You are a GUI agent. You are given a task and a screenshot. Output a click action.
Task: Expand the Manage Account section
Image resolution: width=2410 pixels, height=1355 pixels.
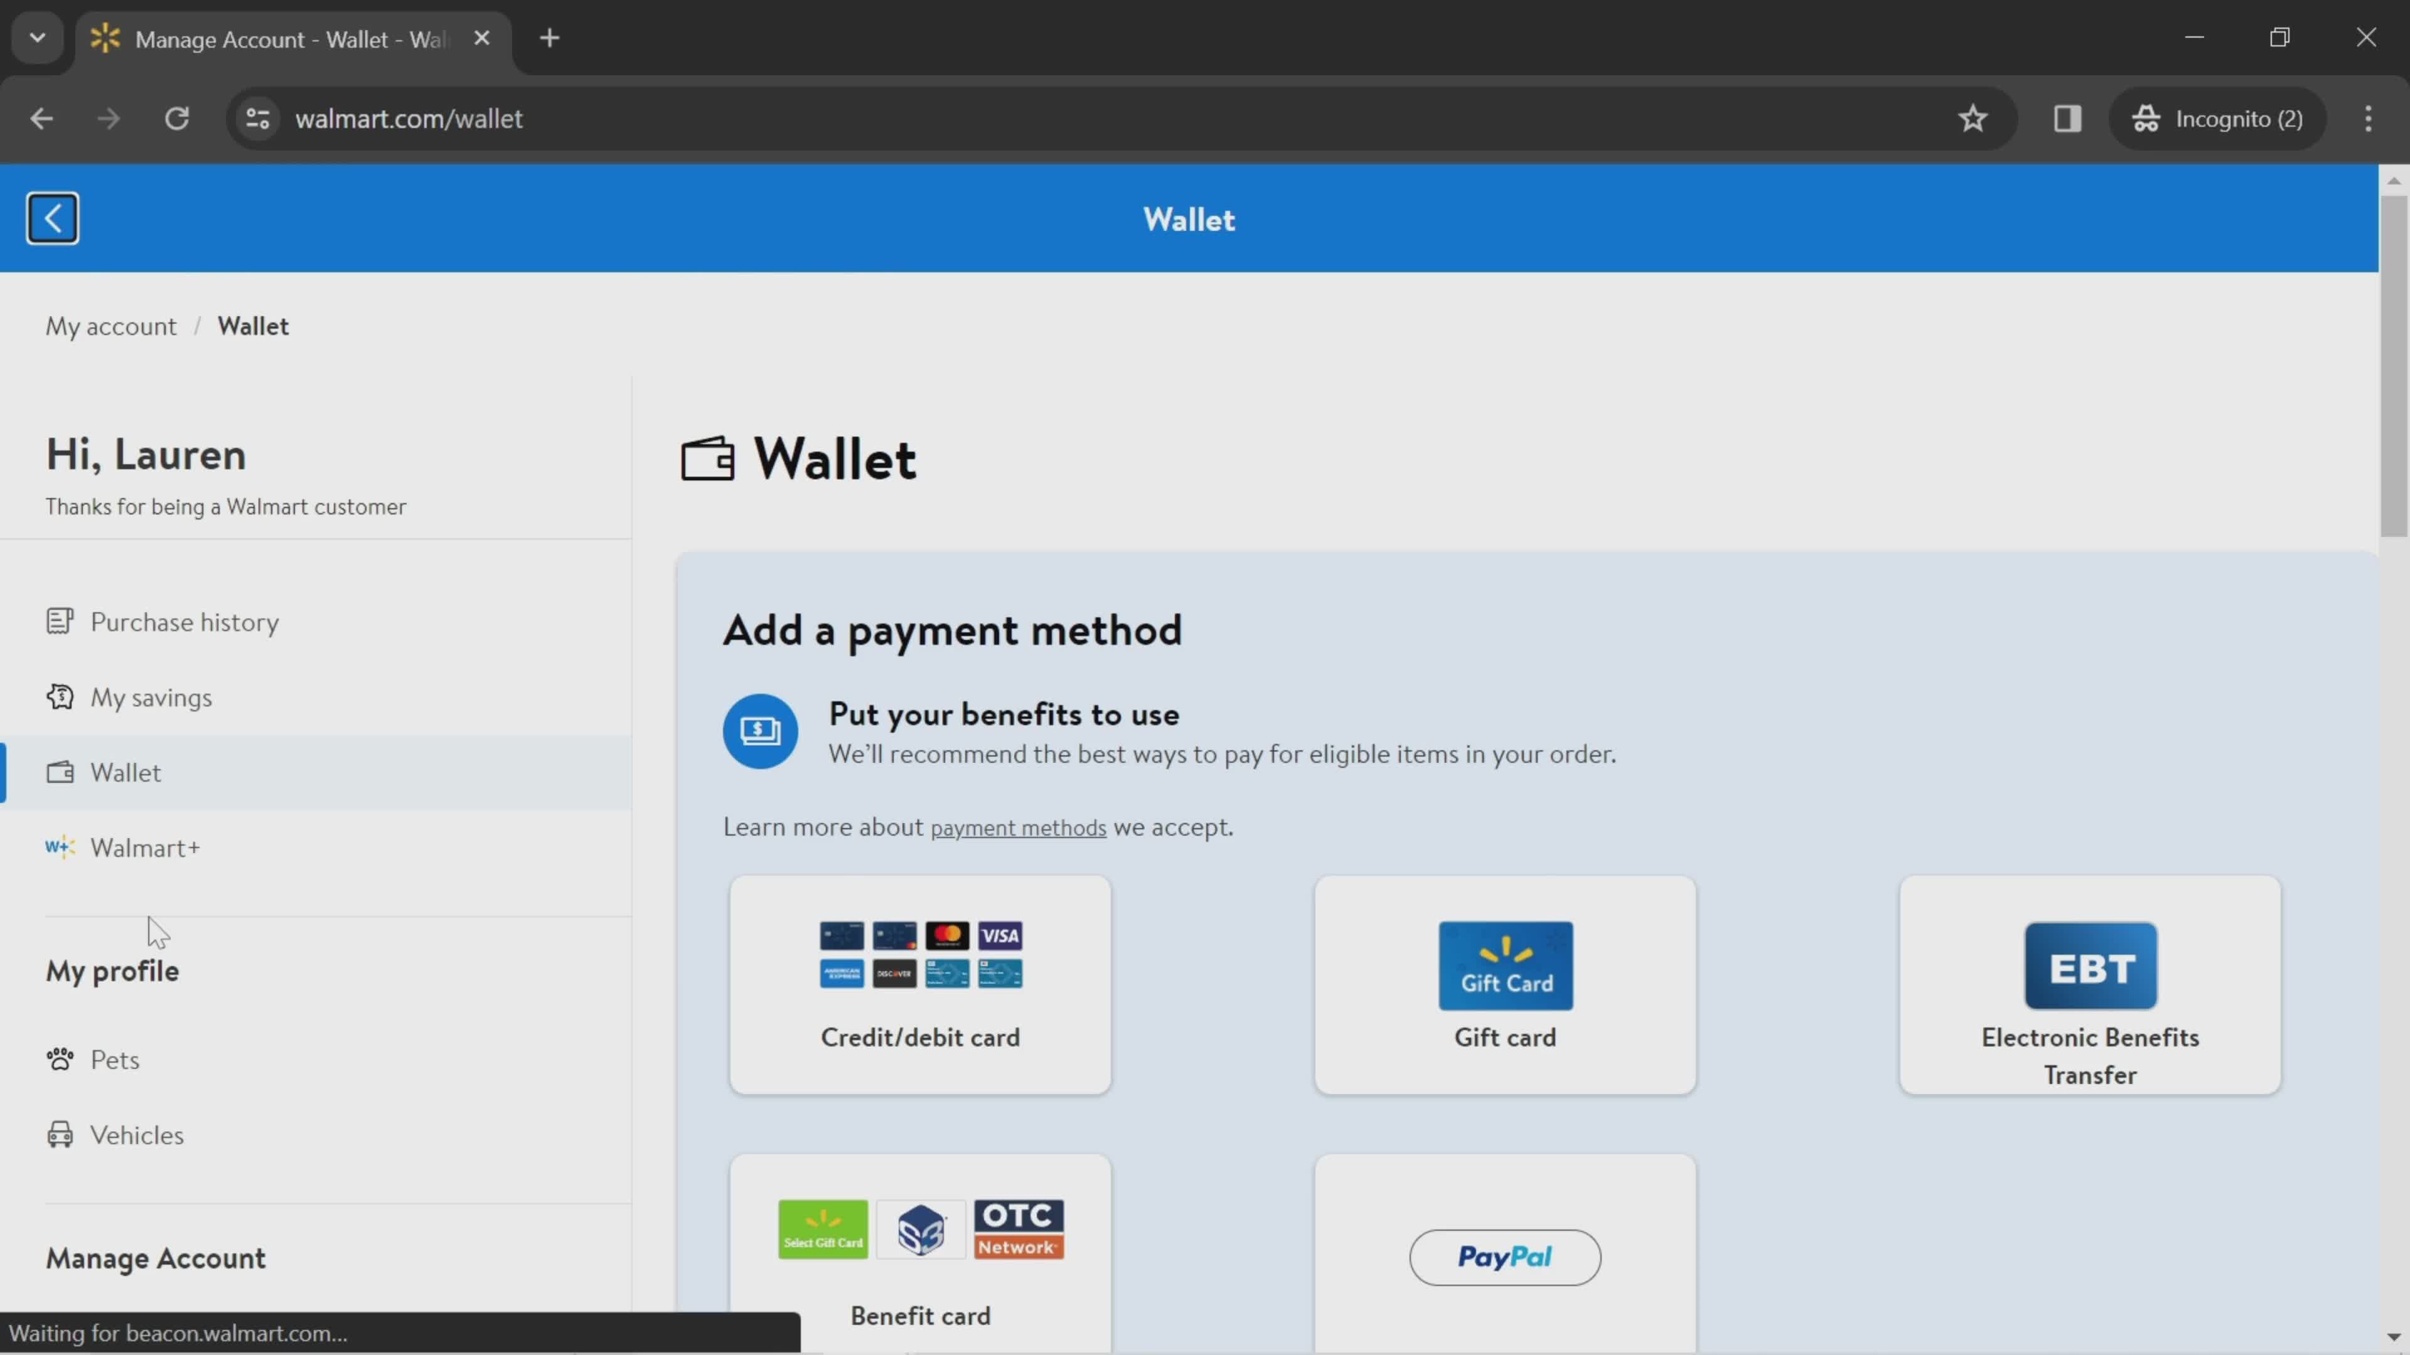click(156, 1257)
